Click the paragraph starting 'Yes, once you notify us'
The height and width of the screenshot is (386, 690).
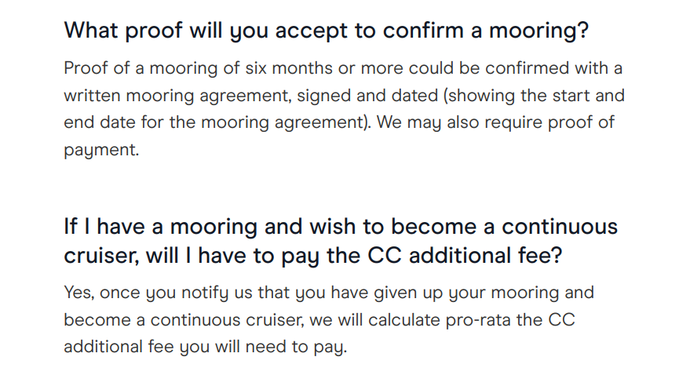[329, 319]
